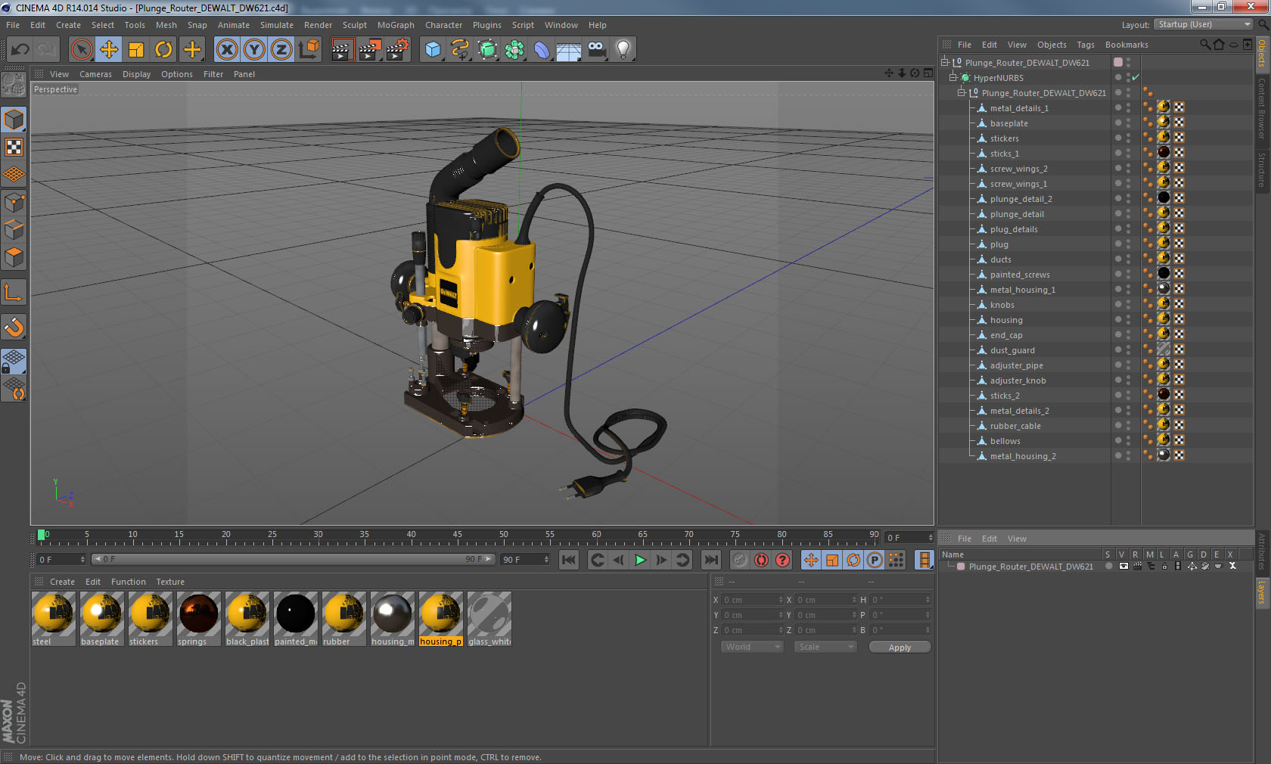Add a floor environment object
1271x764 pixels.
[569, 50]
